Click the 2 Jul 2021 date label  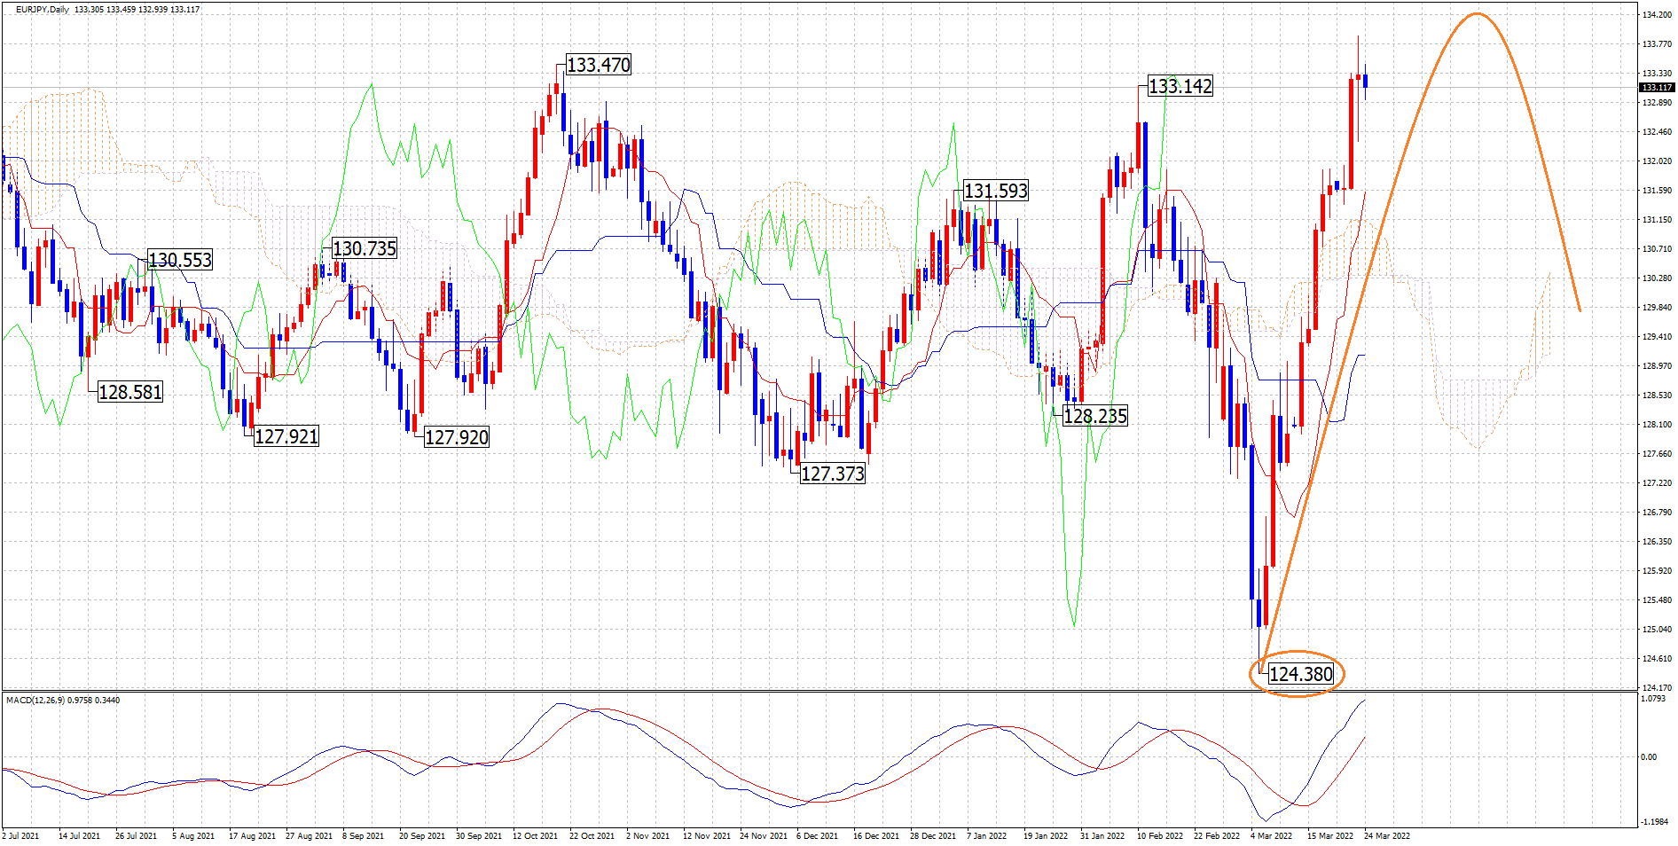coord(20,836)
